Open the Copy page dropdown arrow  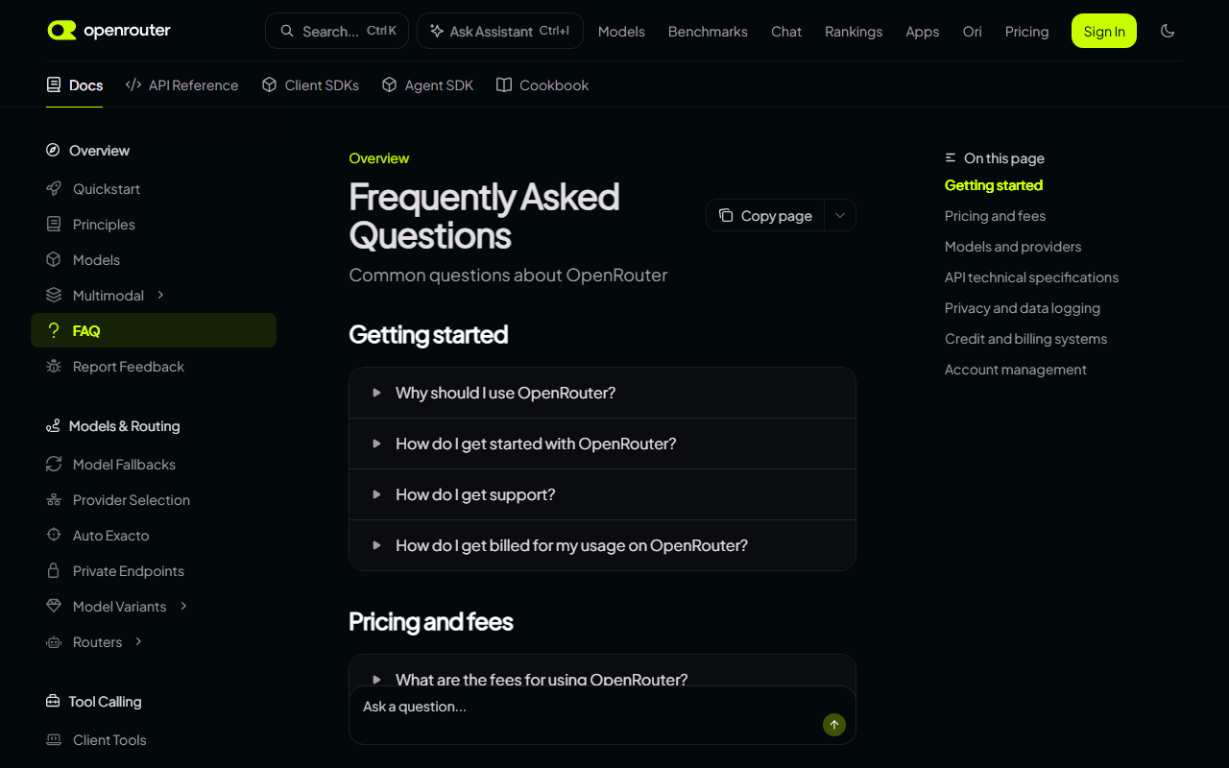point(840,216)
